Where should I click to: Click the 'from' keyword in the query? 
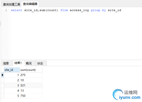click(x=64, y=10)
